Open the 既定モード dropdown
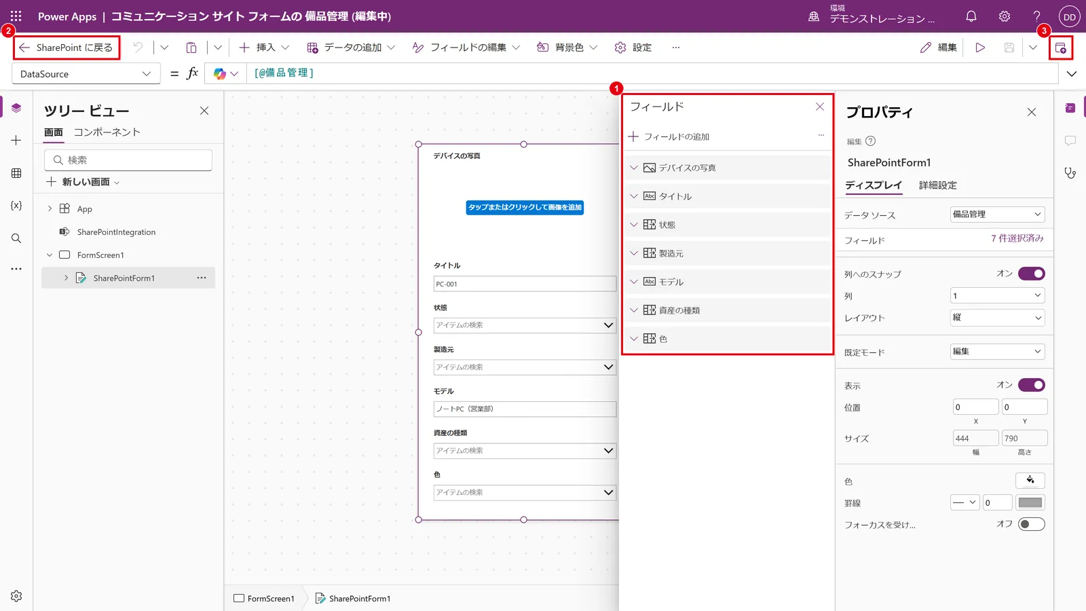The image size is (1086, 611). pyautogui.click(x=997, y=352)
